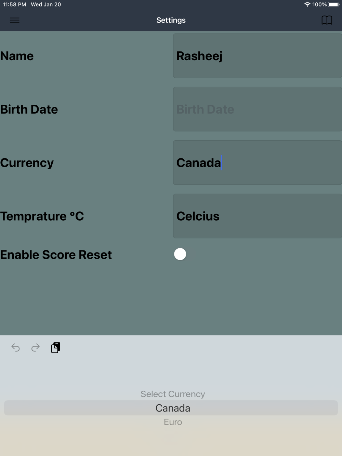Check the Wi-Fi status icon
Image resolution: width=342 pixels, height=456 pixels.
tap(307, 4)
